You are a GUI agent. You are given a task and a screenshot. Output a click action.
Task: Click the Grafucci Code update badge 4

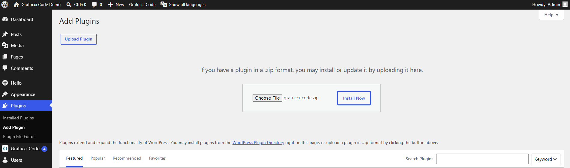tap(44, 149)
